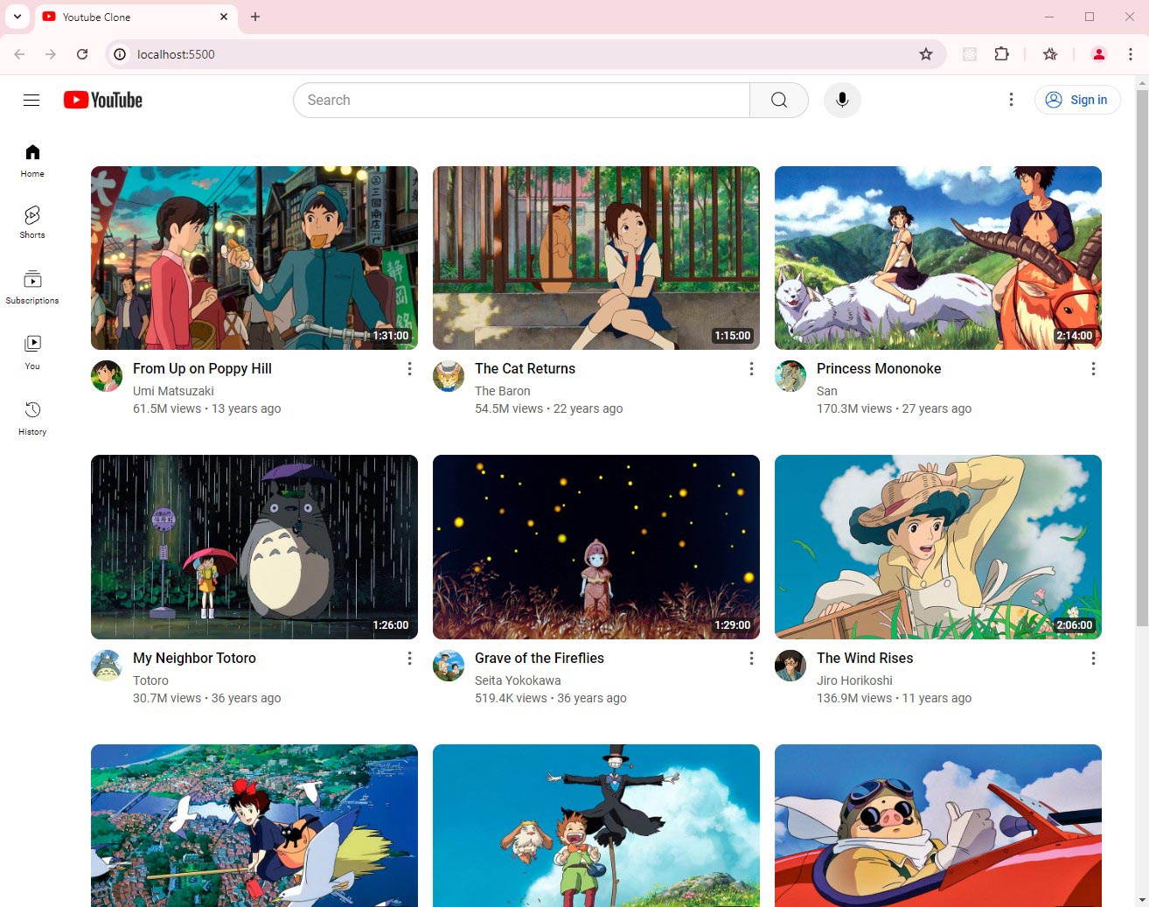This screenshot has height=907, width=1149.
Task: Open Umi Matsuzaki channel name
Action: coord(173,391)
